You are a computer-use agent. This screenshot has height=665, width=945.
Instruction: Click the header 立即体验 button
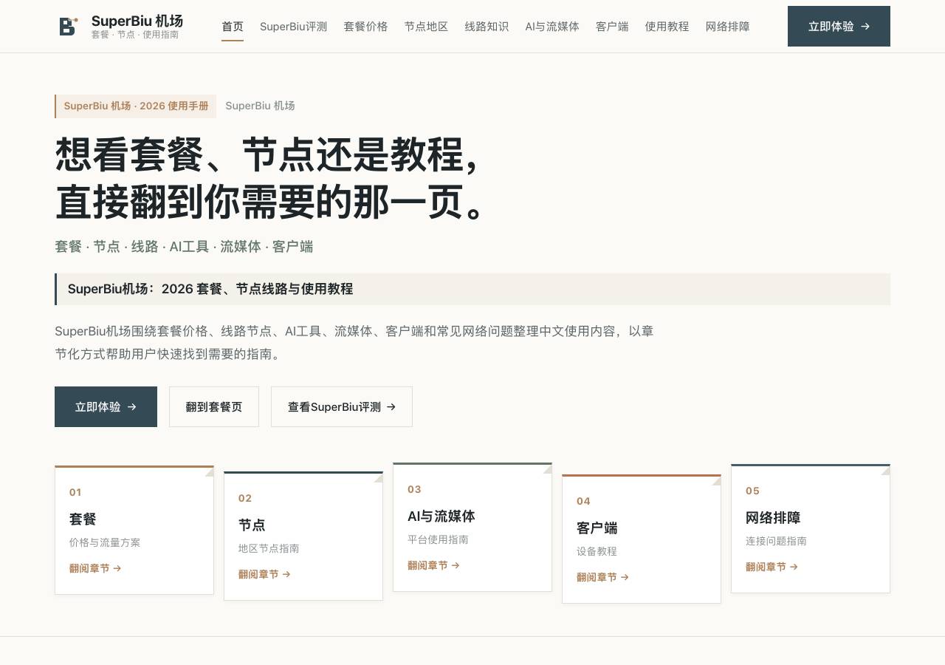(x=839, y=27)
